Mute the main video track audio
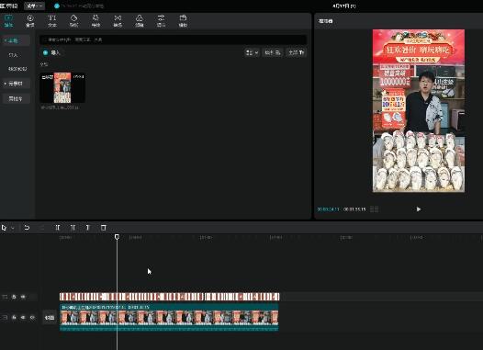This screenshot has height=350, width=483. pos(32,317)
